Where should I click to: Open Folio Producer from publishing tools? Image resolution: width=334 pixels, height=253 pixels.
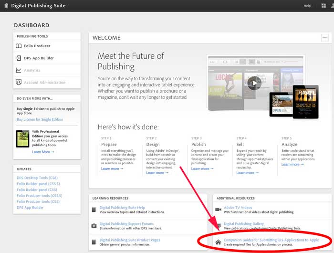coord(37,46)
